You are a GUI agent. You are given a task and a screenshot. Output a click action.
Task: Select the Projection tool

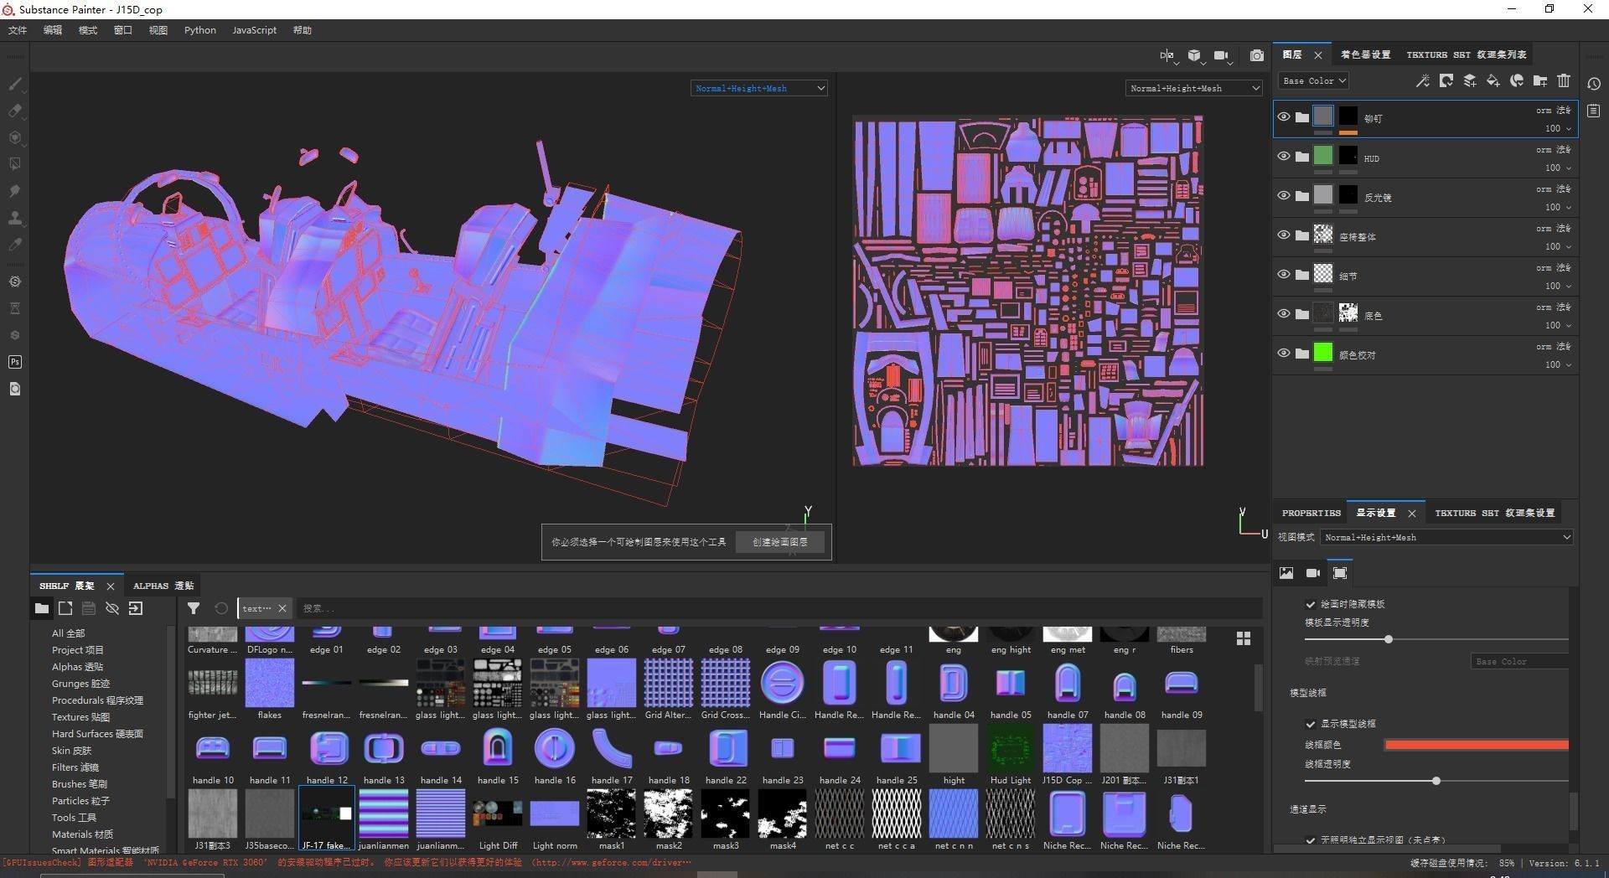click(x=15, y=137)
